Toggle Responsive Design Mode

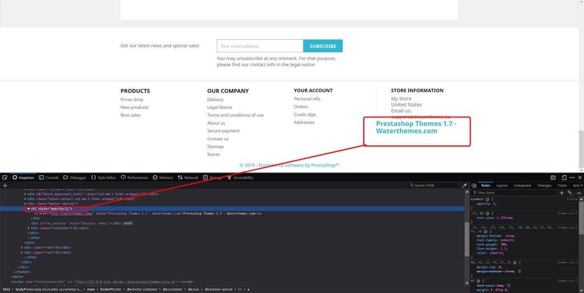pyautogui.click(x=564, y=178)
